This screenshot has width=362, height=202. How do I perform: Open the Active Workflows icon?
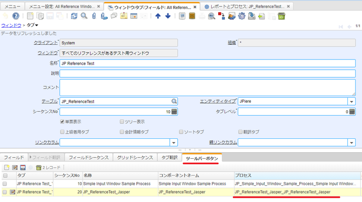pyautogui.click(x=222, y=16)
